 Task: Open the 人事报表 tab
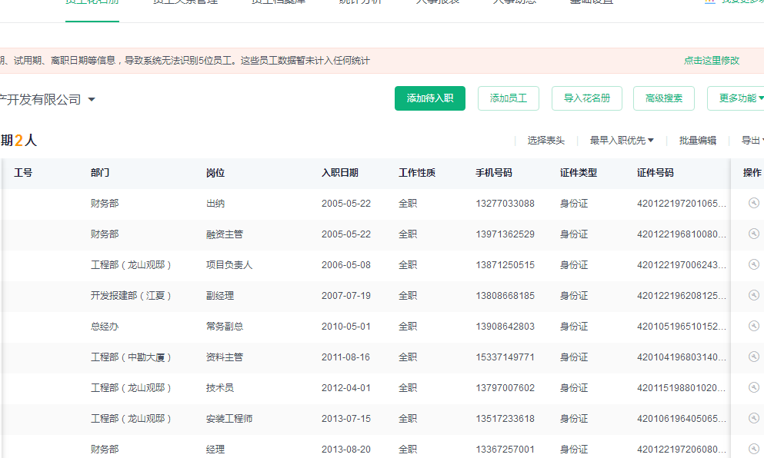(438, 2)
